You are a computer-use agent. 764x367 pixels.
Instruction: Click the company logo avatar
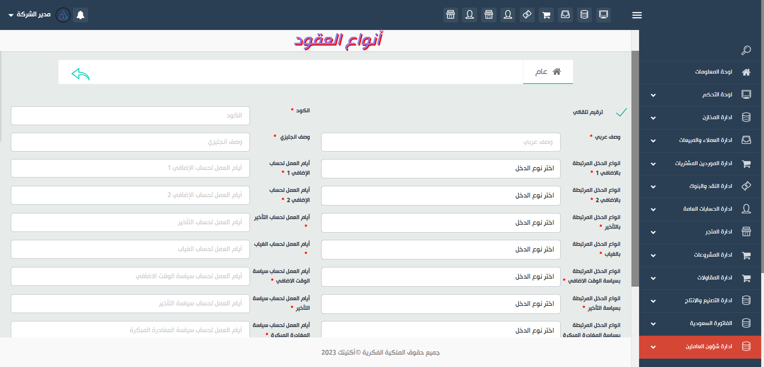(x=63, y=15)
